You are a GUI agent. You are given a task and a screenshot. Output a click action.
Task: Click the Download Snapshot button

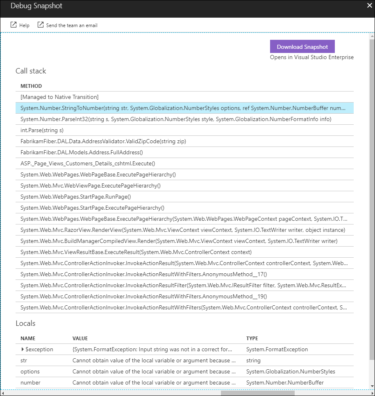click(302, 46)
